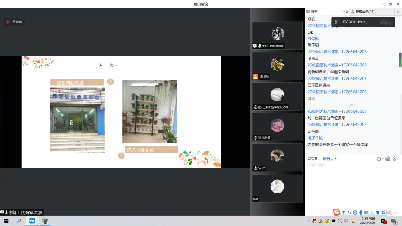Open Tencent Meeting icon in Windows taskbar
402x226 pixels.
coord(32,221)
